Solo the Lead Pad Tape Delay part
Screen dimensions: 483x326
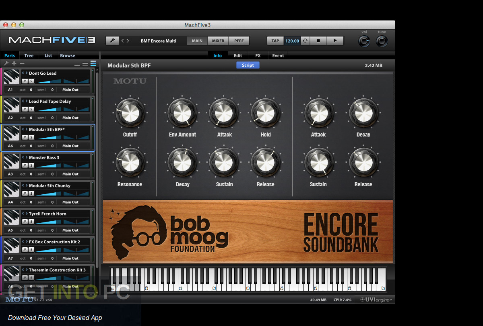(31, 109)
